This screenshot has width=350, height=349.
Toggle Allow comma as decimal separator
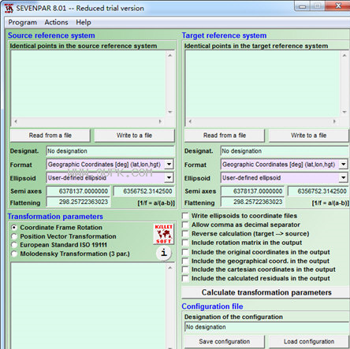pos(185,225)
